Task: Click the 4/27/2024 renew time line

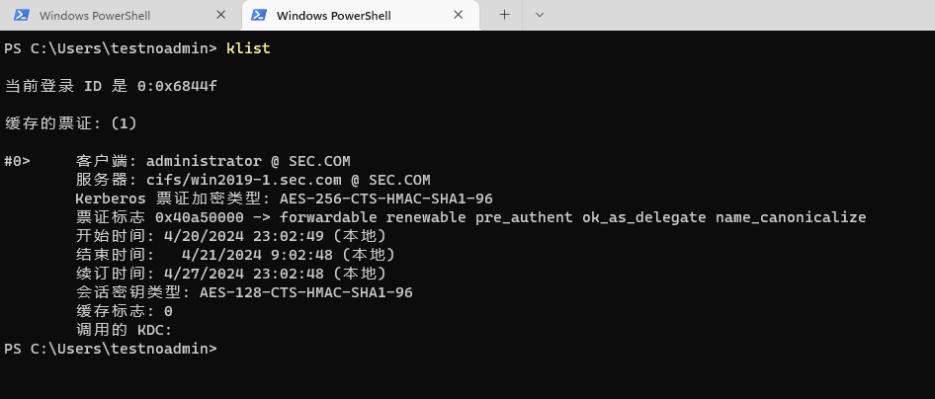Action: pos(231,274)
